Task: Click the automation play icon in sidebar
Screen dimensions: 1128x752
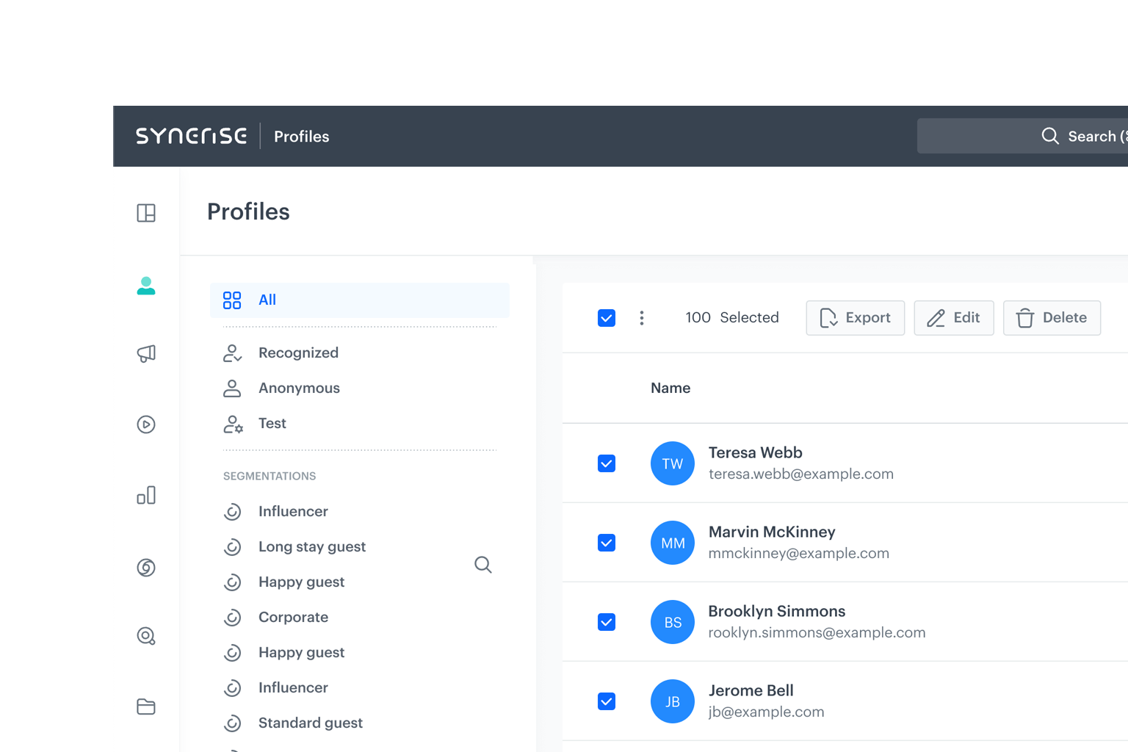Action: point(146,424)
